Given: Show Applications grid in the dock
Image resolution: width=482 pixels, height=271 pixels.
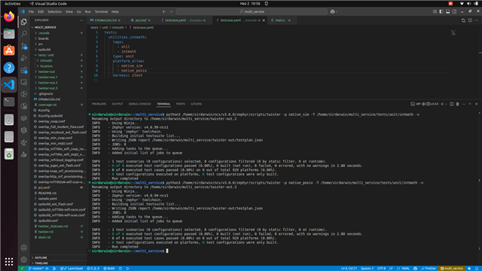Looking at the screenshot, I should (9, 261).
